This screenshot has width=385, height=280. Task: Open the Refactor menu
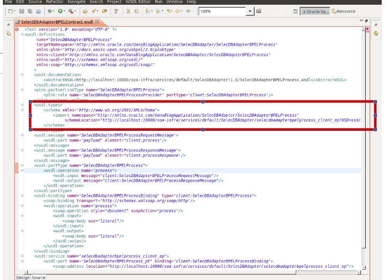(55, 2)
